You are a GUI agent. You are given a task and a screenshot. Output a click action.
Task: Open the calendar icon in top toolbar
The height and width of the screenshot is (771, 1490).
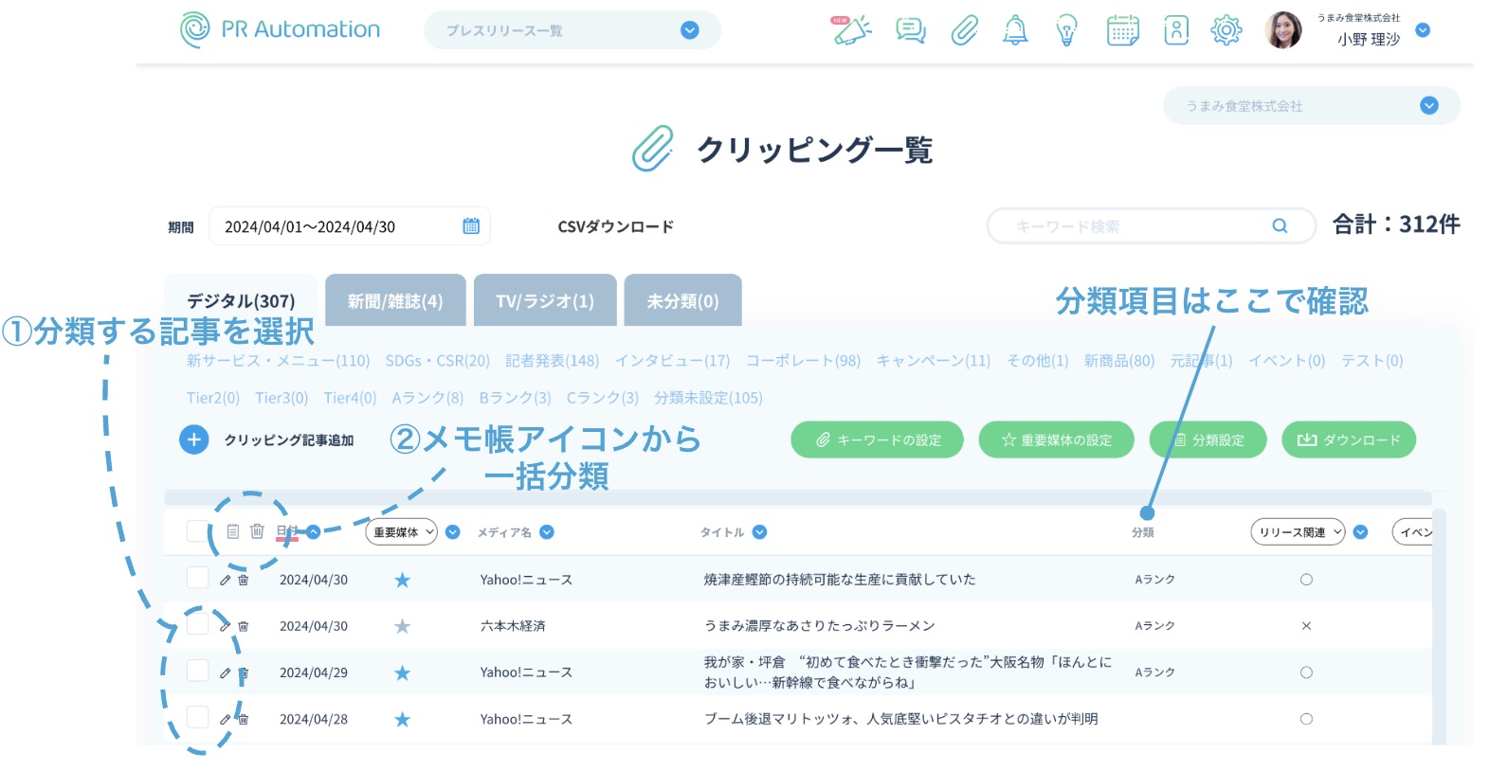[x=1122, y=30]
